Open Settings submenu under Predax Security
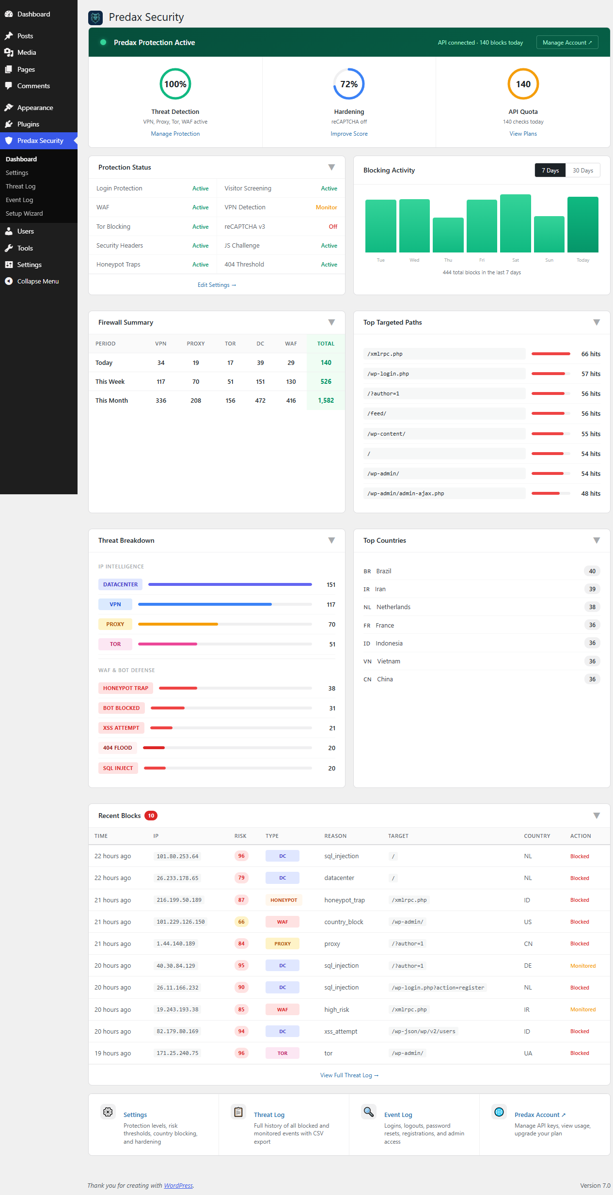The image size is (613, 1195). pyautogui.click(x=17, y=173)
